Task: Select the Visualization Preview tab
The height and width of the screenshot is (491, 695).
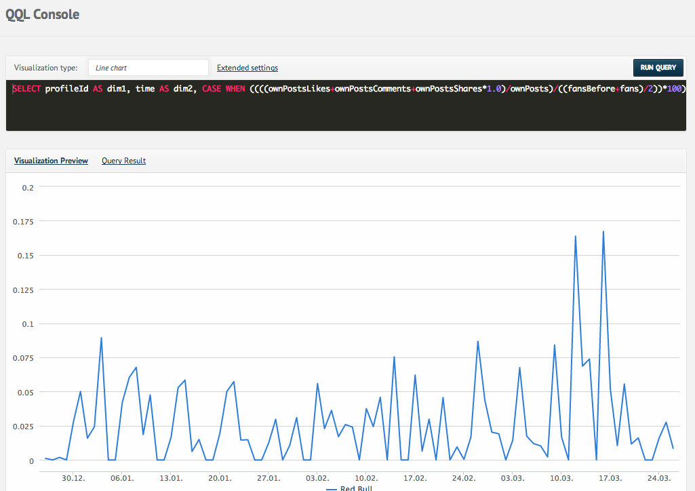Action: click(51, 161)
